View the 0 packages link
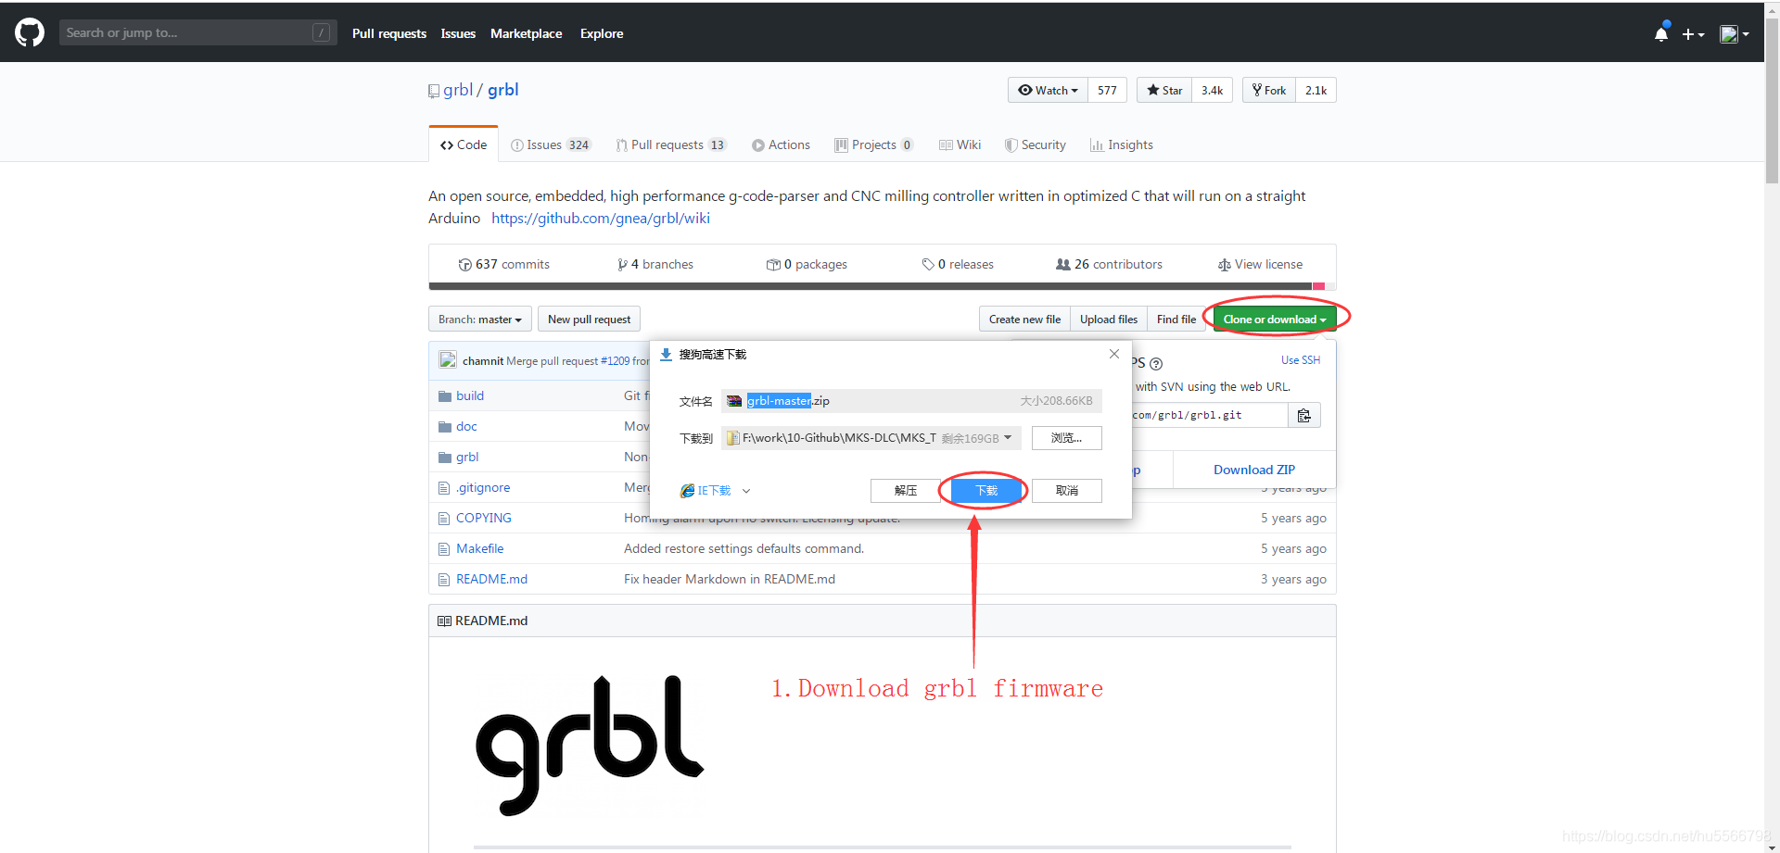 coord(807,264)
